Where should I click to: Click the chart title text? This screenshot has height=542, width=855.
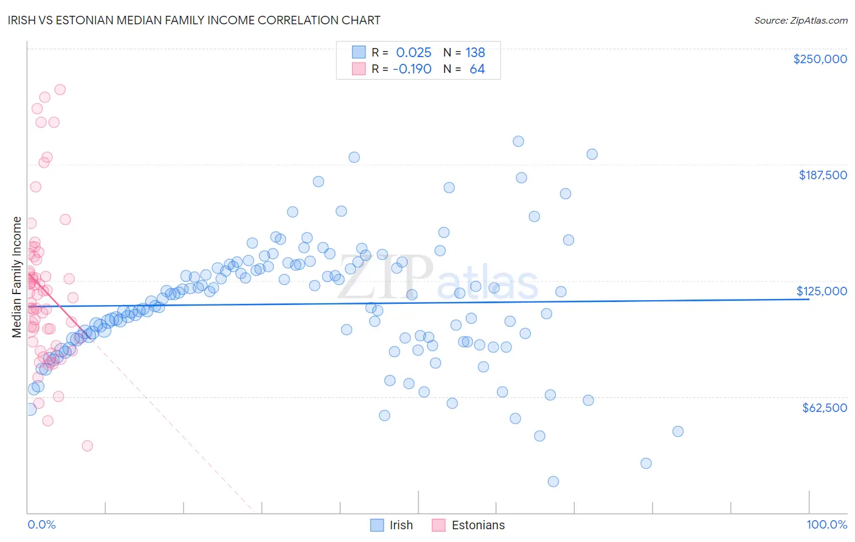195,20
